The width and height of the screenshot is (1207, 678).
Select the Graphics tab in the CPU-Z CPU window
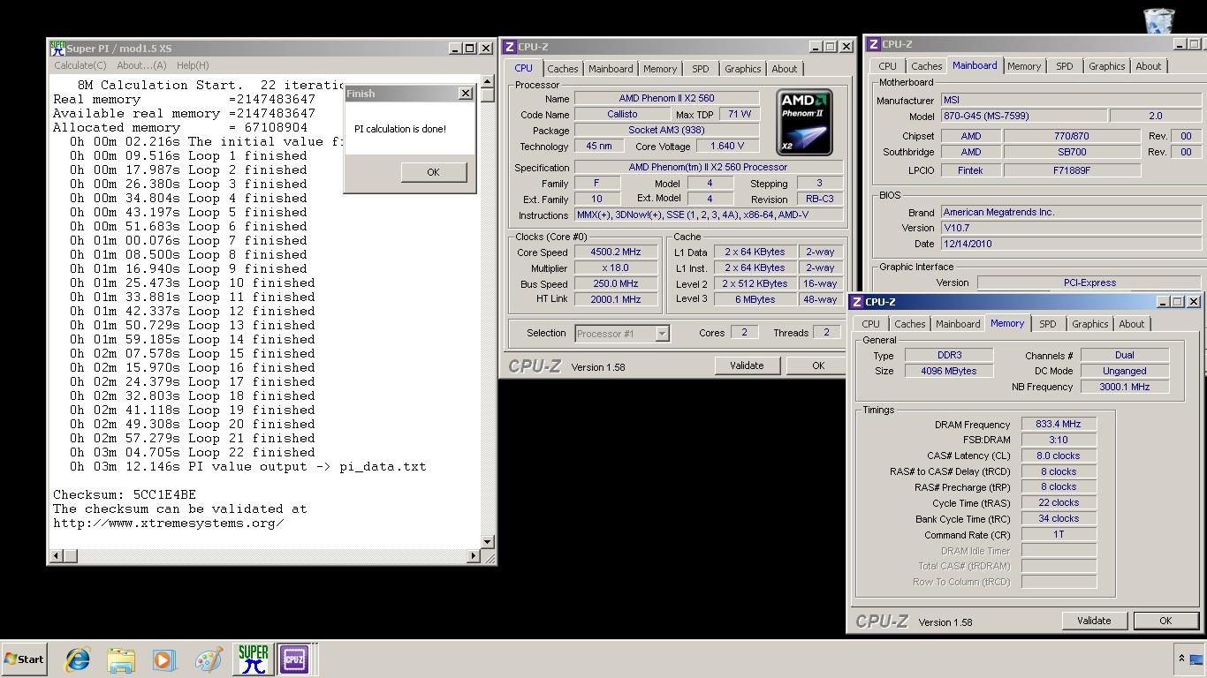point(742,69)
